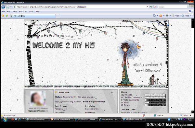The image size is (195, 128).
Task: Click the TH language indicator in tray
Action: (169, 120)
